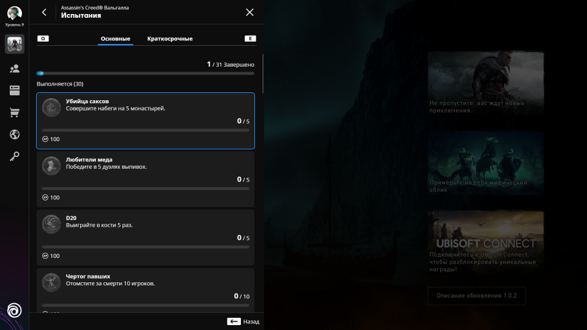Image resolution: width=587 pixels, height=330 pixels.
Task: Click the Убийца саксов challenge medallion icon
Action: 51,108
